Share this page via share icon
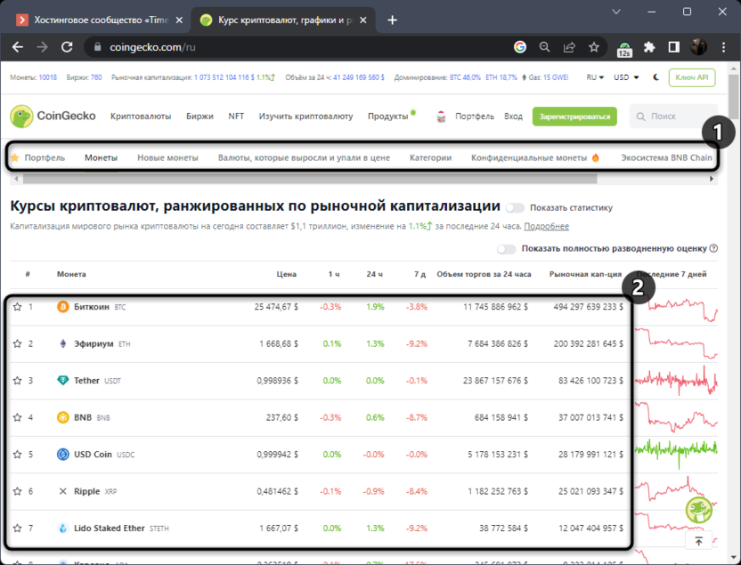Viewport: 741px width, 565px height. click(569, 47)
